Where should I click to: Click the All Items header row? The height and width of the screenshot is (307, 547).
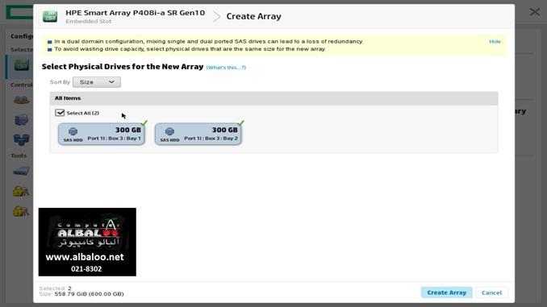coord(273,98)
